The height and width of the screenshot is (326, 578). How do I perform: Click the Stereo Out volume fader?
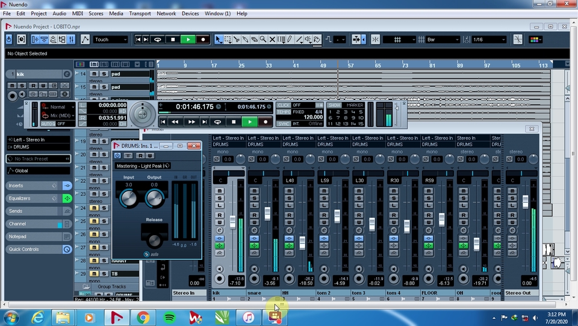525,201
